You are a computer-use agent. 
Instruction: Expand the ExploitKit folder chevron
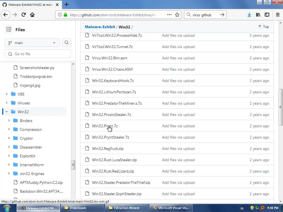point(9,156)
